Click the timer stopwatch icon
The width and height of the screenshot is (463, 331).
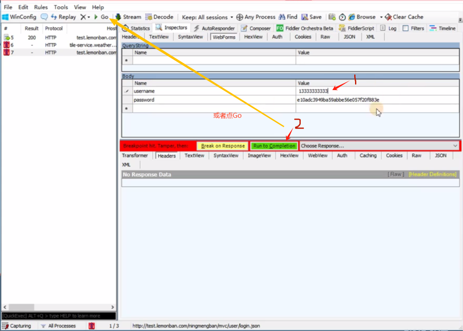coord(342,17)
